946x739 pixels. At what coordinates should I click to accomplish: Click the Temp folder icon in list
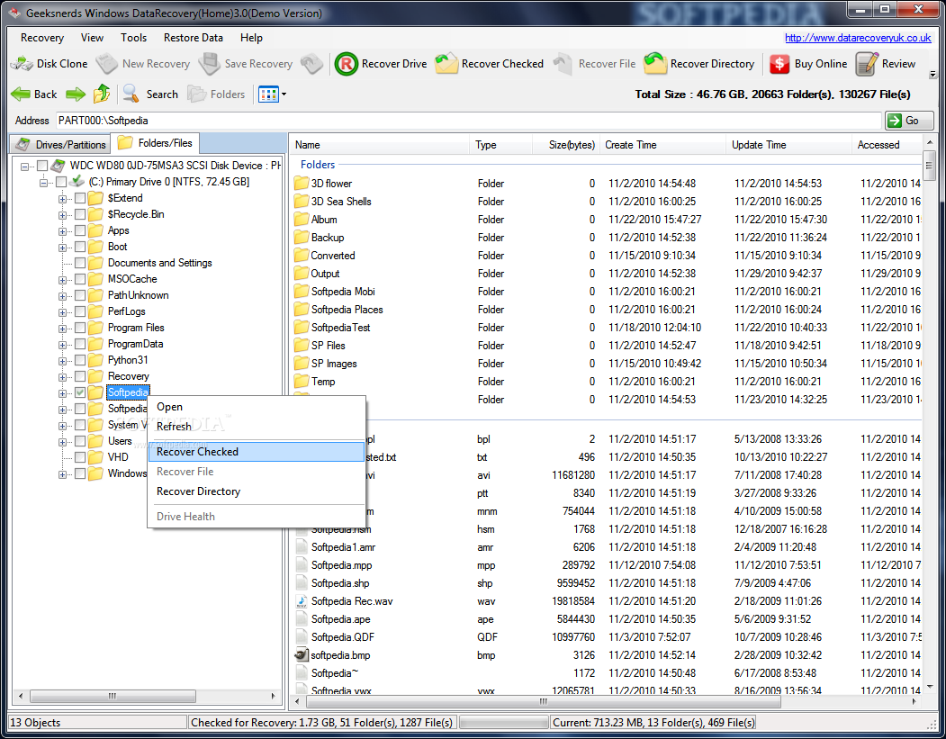point(301,382)
